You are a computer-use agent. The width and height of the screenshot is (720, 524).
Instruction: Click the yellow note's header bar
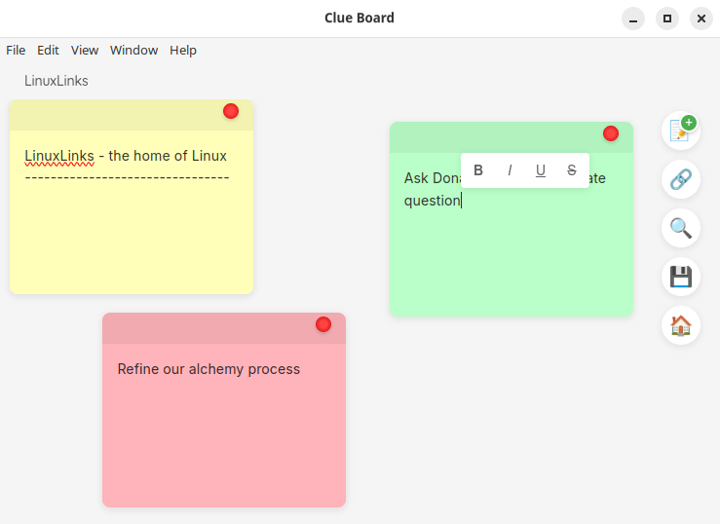[132, 115]
